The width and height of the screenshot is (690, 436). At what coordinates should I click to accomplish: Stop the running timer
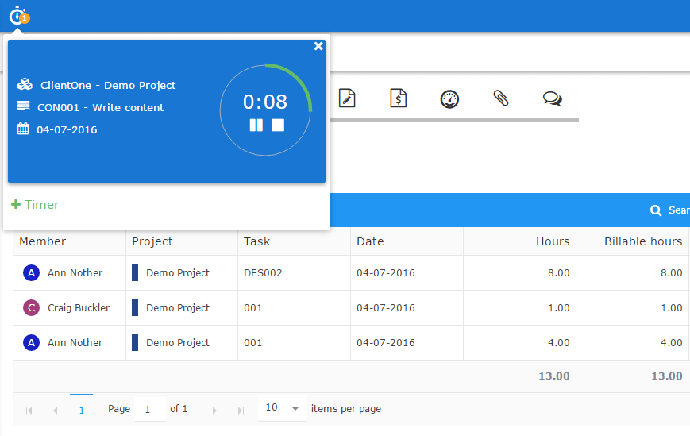click(278, 125)
